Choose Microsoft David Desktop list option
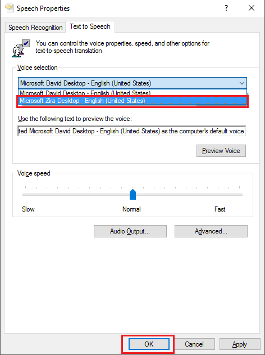The width and height of the screenshot is (265, 355). (x=132, y=93)
